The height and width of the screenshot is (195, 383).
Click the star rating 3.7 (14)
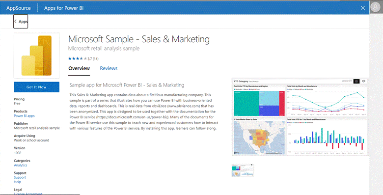point(83,58)
